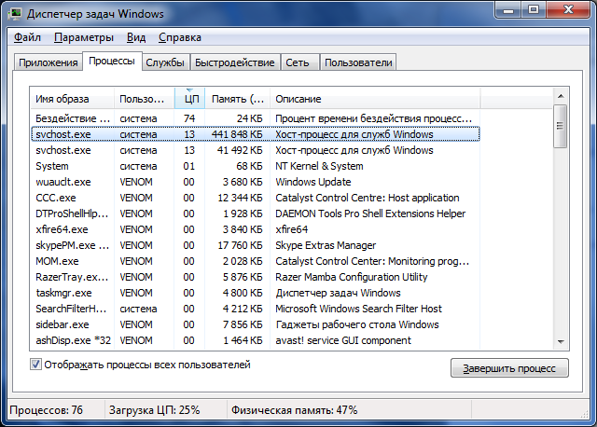
Task: Click 'Razer Mamba Configuration Utility' description
Action: coord(351,277)
